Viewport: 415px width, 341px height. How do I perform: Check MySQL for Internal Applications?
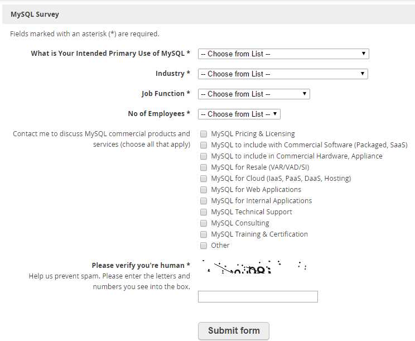[x=204, y=201]
